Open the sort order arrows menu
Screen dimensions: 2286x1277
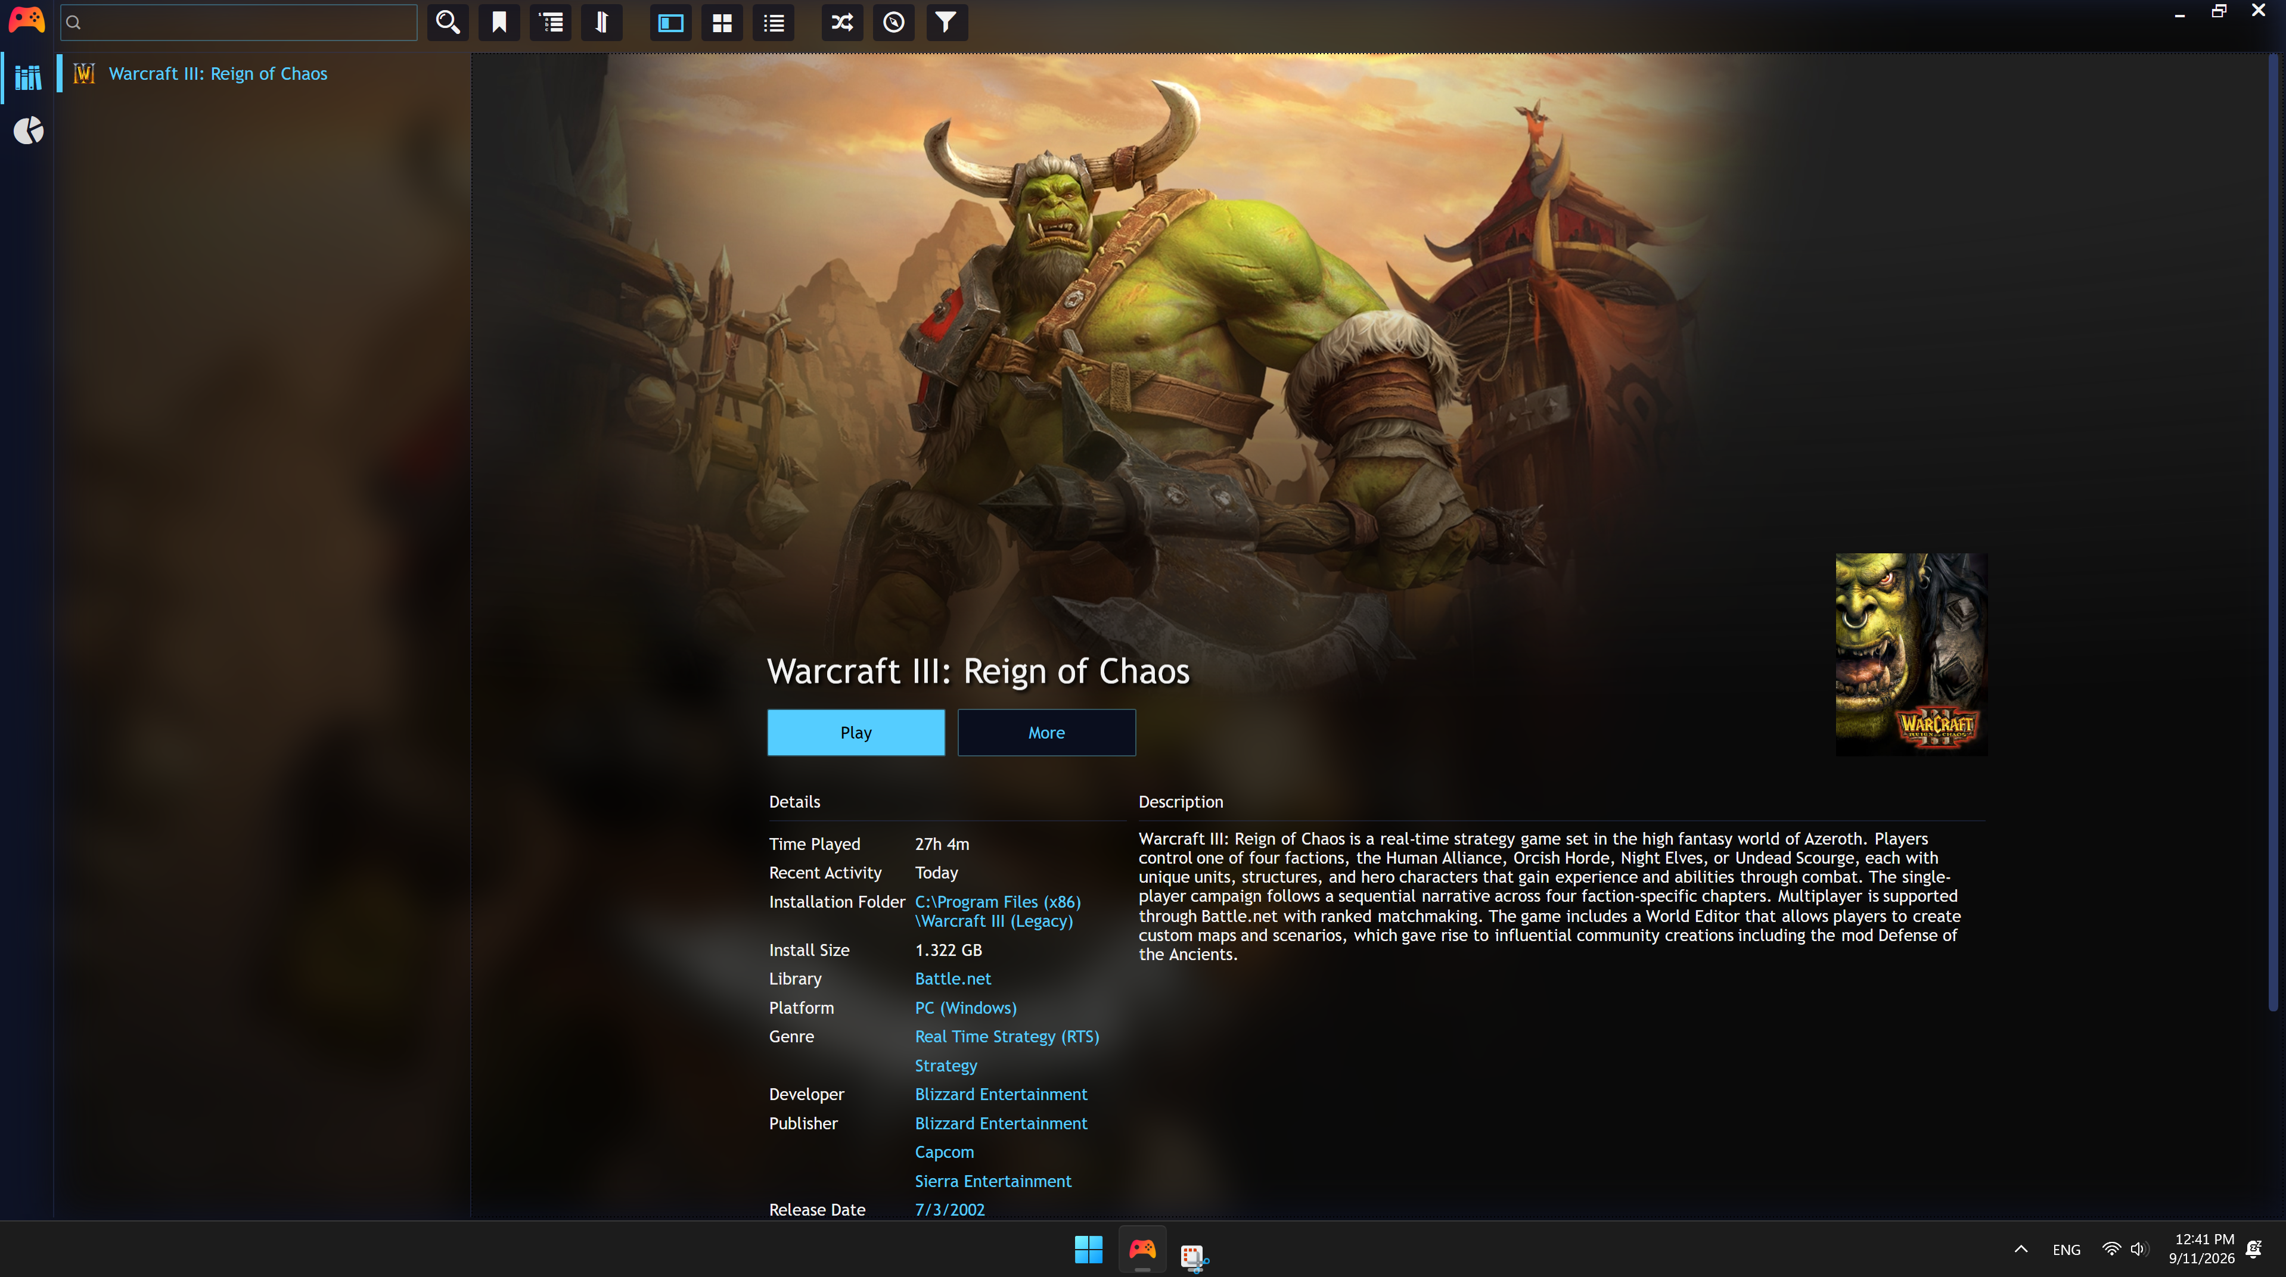tap(602, 22)
